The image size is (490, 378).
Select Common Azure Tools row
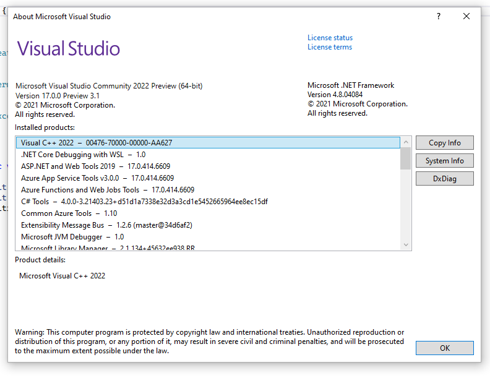(x=208, y=213)
